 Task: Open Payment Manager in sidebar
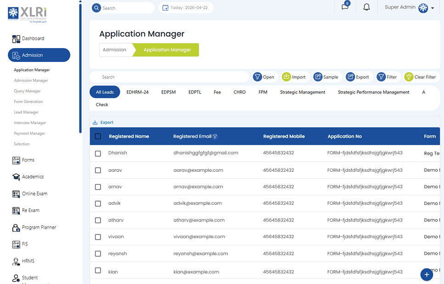pyautogui.click(x=29, y=133)
